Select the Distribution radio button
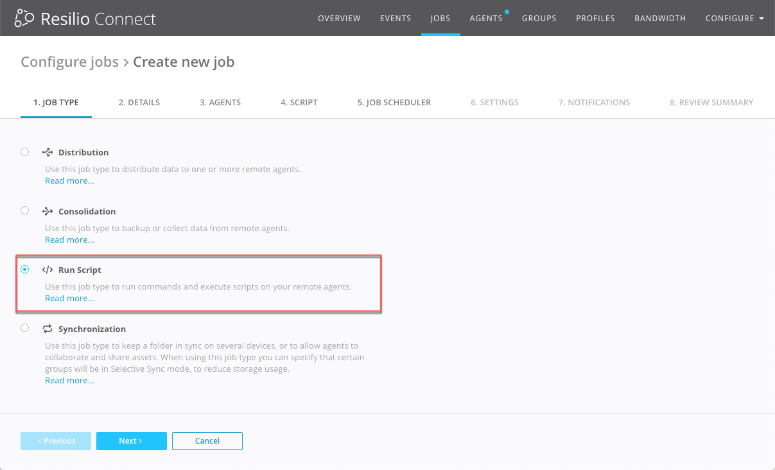 point(25,152)
